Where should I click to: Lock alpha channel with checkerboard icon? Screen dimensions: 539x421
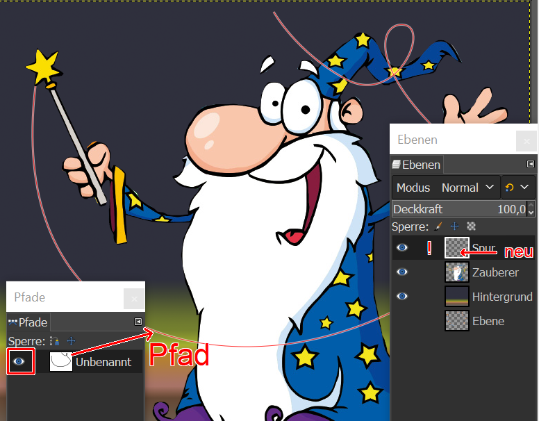pos(471,226)
